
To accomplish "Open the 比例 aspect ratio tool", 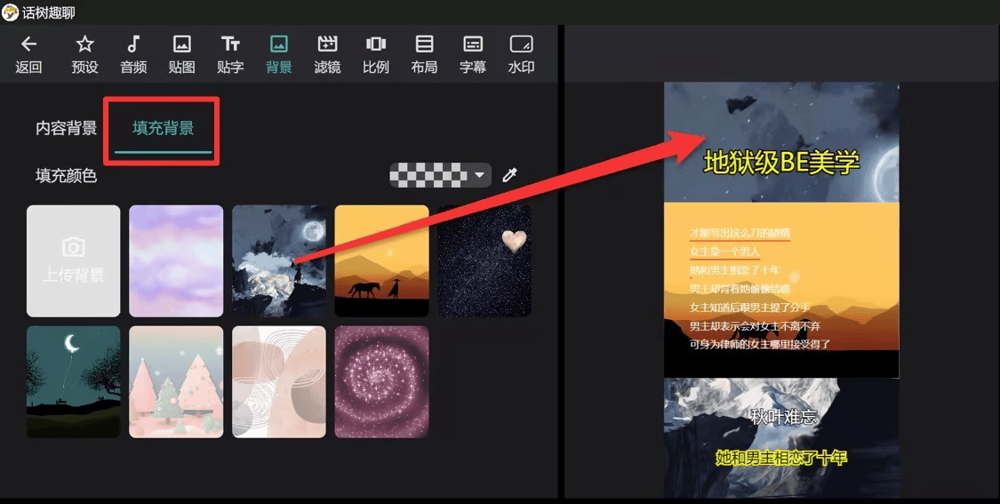I will click(x=376, y=44).
